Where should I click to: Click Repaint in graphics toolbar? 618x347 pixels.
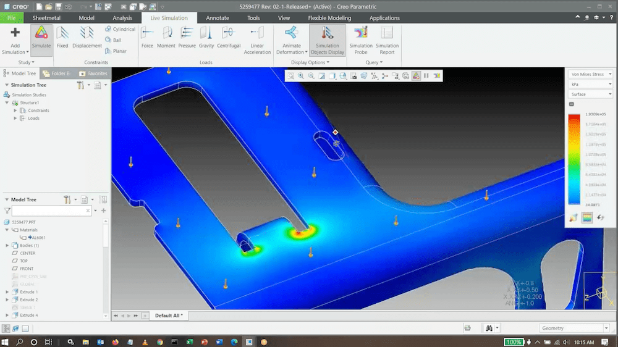click(x=322, y=75)
